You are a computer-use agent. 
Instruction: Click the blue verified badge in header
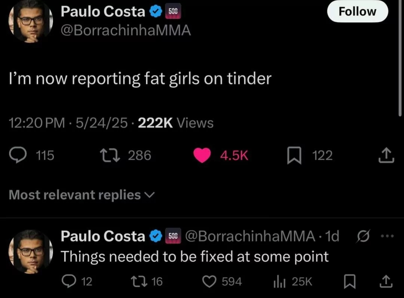[x=155, y=12]
